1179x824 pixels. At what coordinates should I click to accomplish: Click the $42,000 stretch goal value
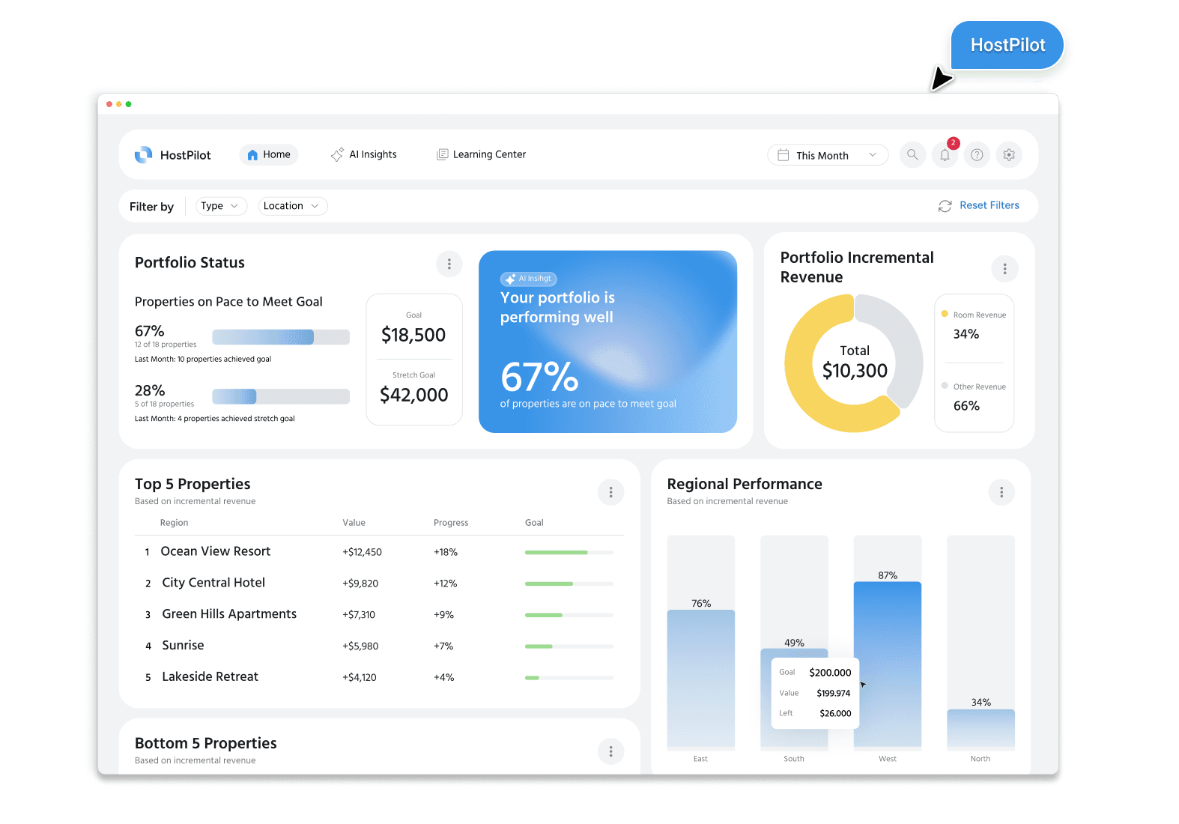tap(414, 395)
